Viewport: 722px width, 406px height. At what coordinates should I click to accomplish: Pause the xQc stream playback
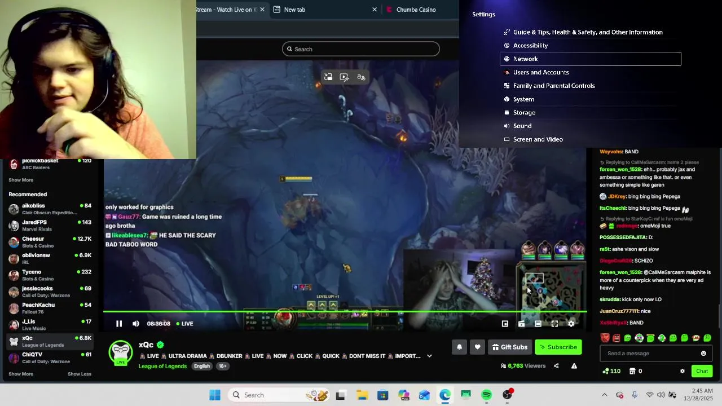click(119, 324)
